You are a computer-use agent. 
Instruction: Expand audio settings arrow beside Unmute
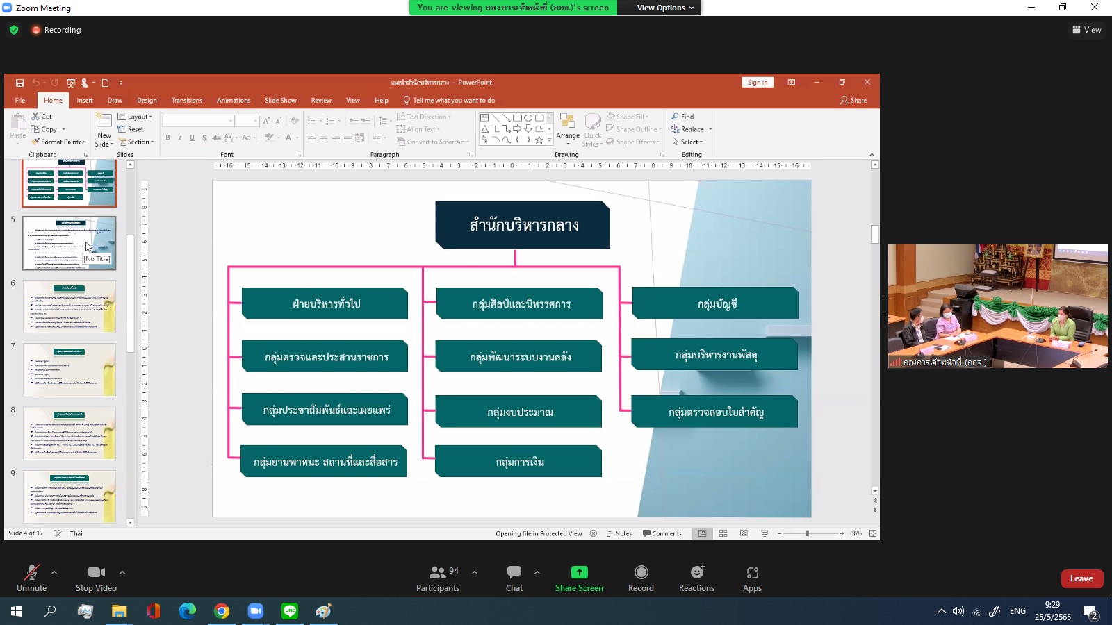[54, 572]
